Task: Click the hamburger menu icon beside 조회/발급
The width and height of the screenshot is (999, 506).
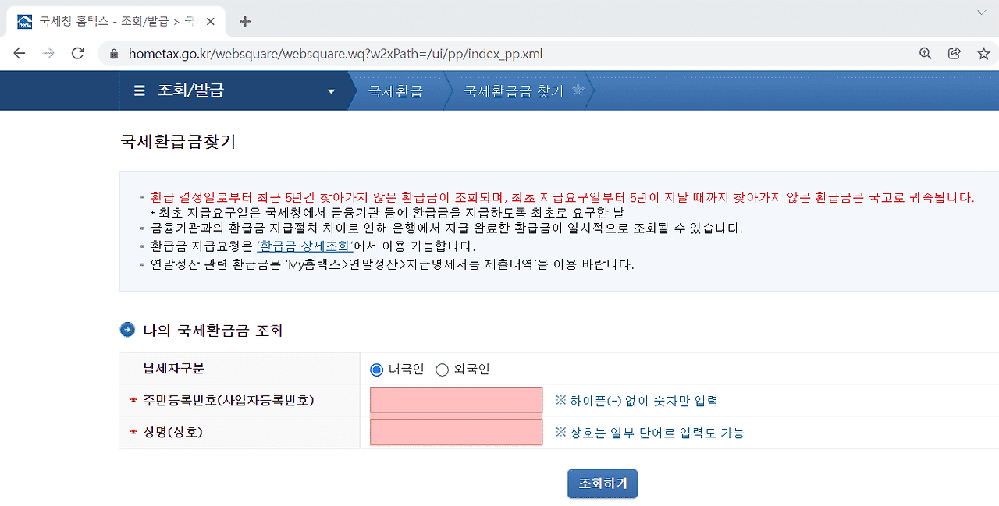Action: (x=140, y=91)
